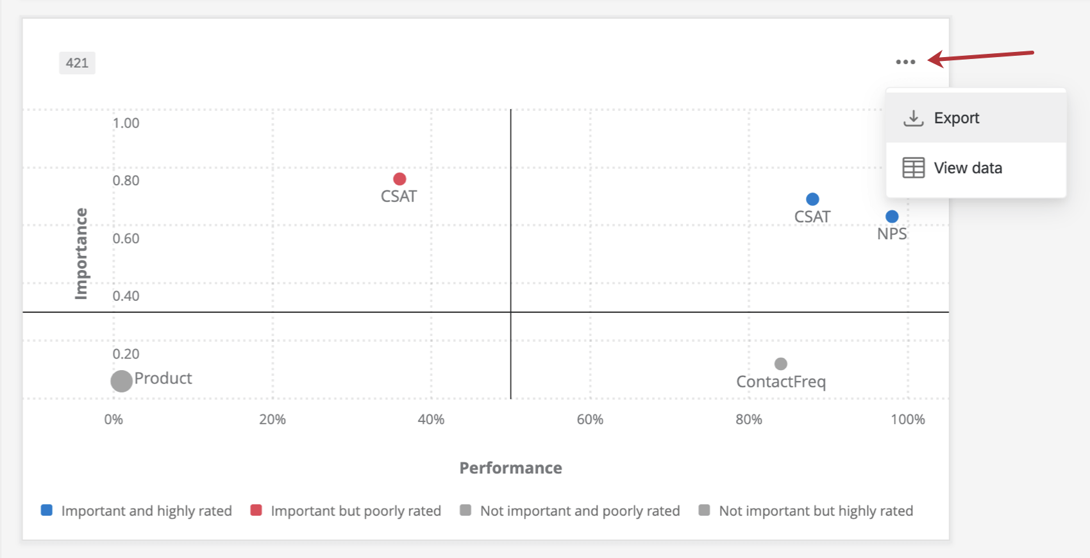Click the 421 response count badge

click(x=77, y=63)
